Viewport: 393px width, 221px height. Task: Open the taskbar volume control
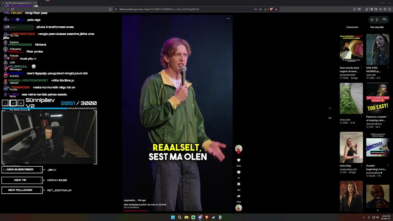(x=377, y=217)
